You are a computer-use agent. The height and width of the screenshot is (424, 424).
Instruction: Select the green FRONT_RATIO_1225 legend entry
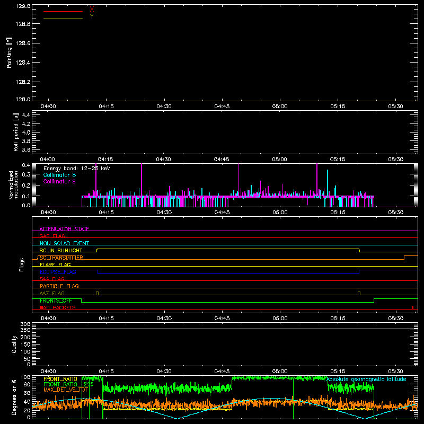pyautogui.click(x=68, y=384)
